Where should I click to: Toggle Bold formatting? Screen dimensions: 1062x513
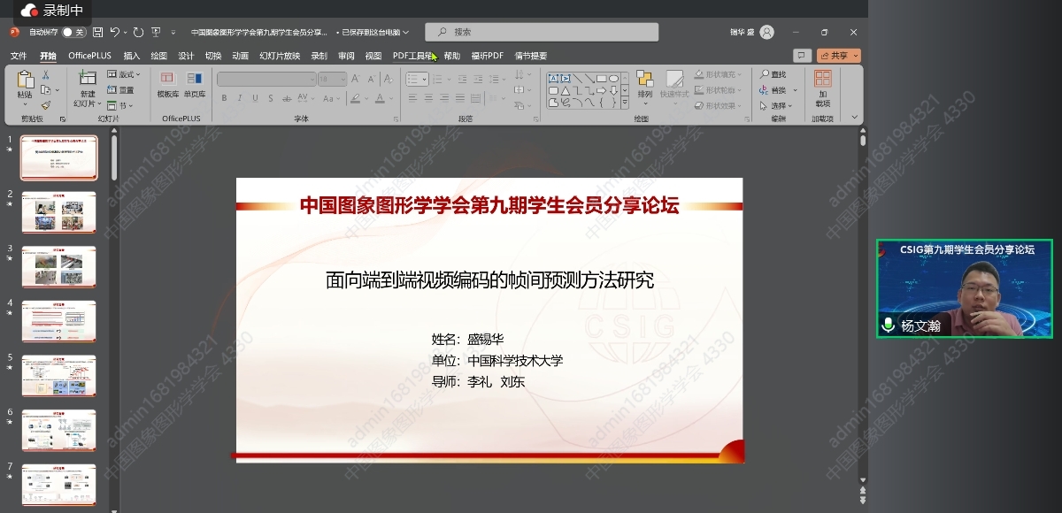pos(225,98)
